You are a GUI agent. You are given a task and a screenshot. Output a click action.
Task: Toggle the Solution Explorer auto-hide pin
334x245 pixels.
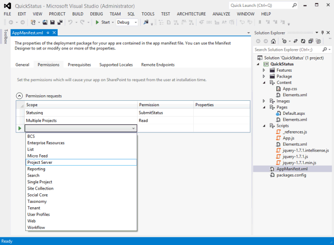323,33
